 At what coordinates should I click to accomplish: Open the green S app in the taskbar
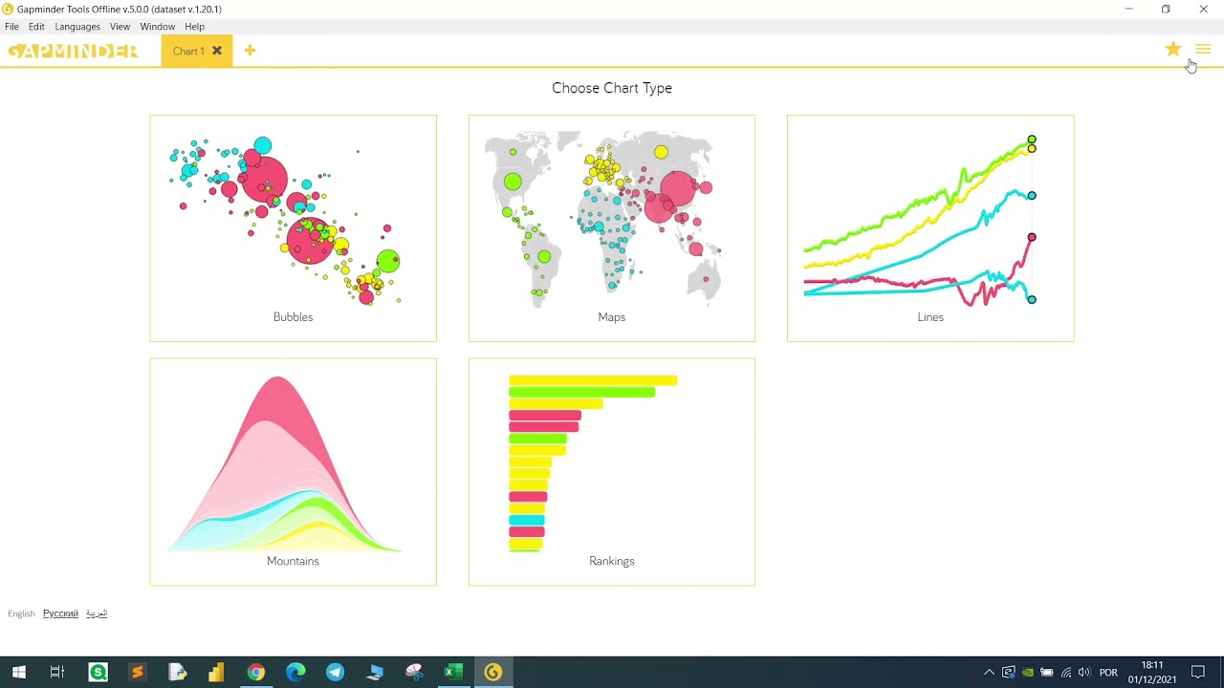(98, 673)
